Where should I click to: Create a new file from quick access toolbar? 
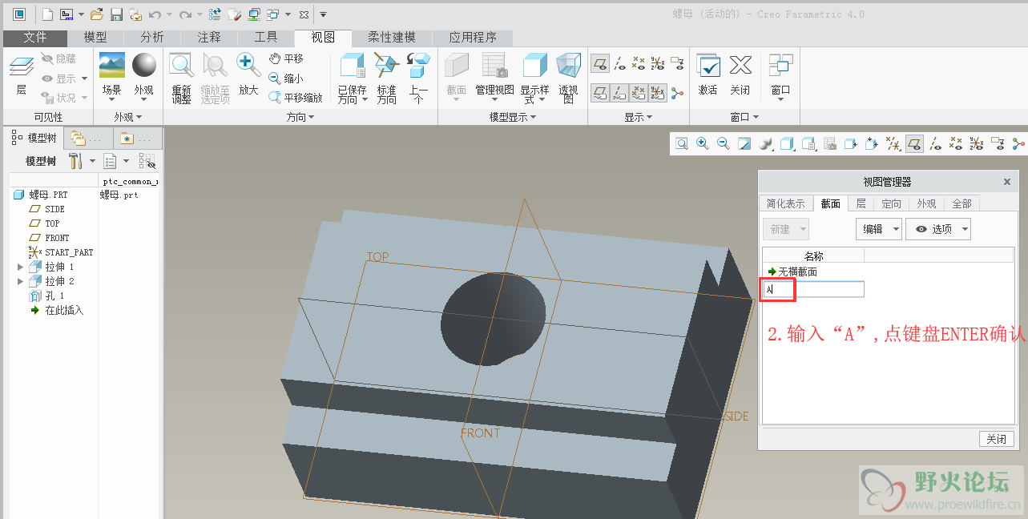pyautogui.click(x=47, y=14)
